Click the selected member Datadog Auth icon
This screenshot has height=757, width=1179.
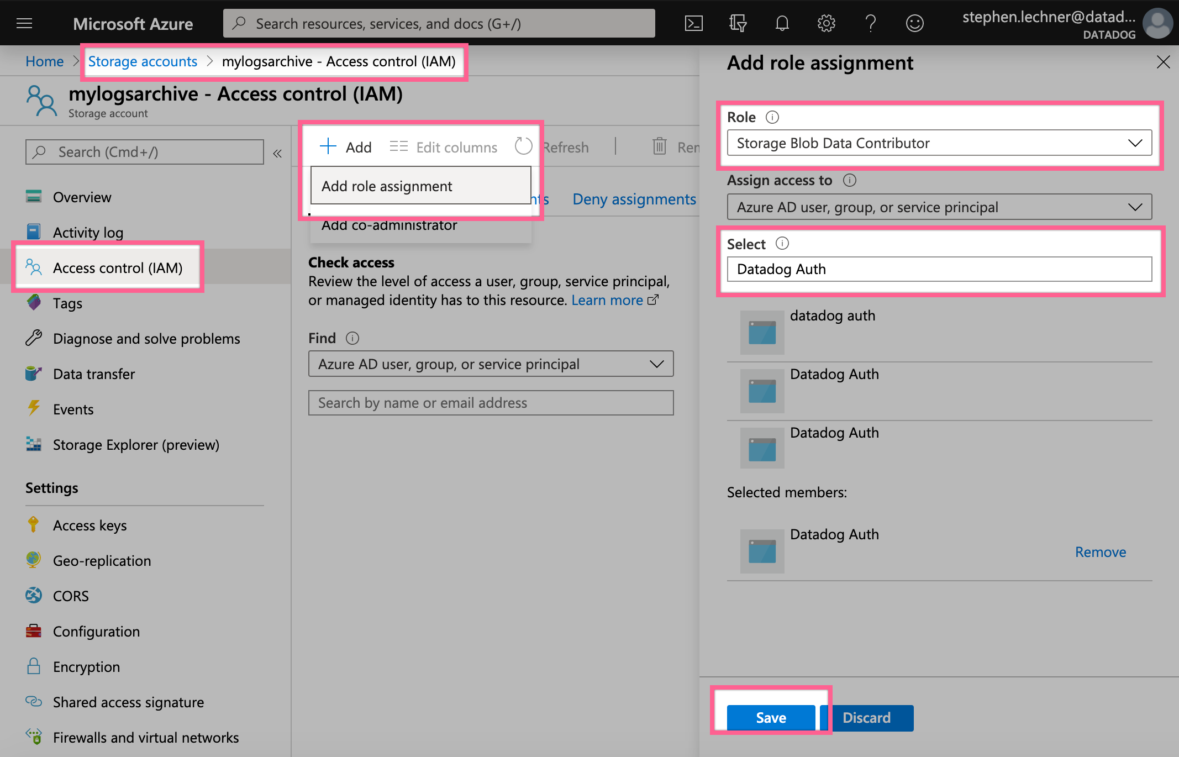pos(762,551)
